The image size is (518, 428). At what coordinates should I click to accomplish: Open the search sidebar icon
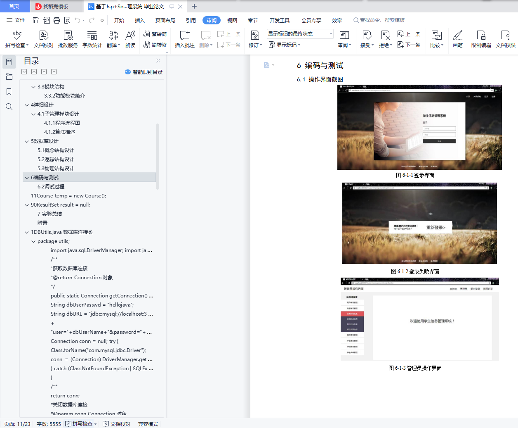coord(9,107)
